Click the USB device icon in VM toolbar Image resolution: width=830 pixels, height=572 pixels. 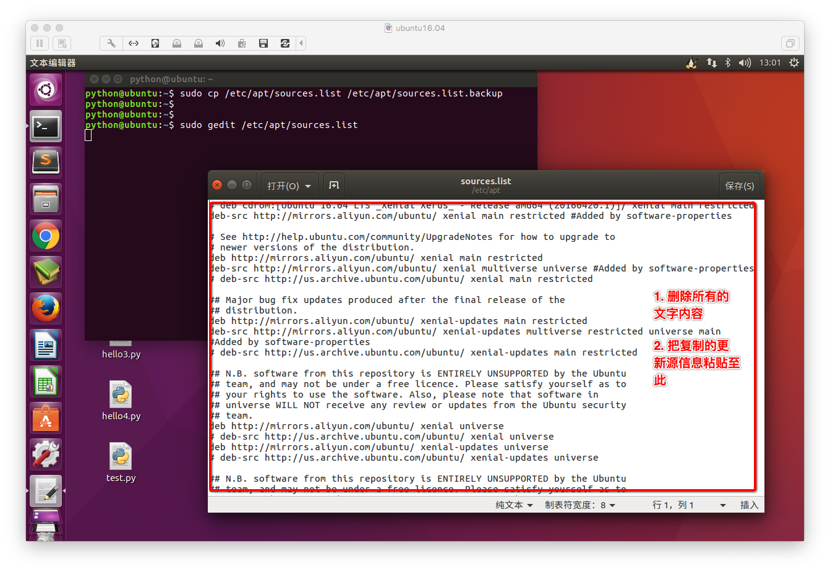(242, 43)
